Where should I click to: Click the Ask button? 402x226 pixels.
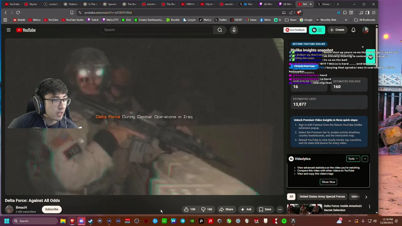pyautogui.click(x=246, y=209)
